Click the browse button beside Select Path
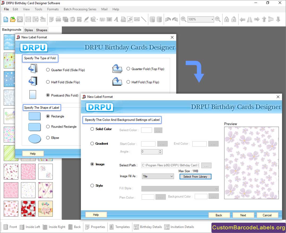The width and height of the screenshot is (286, 233). [x=206, y=165]
